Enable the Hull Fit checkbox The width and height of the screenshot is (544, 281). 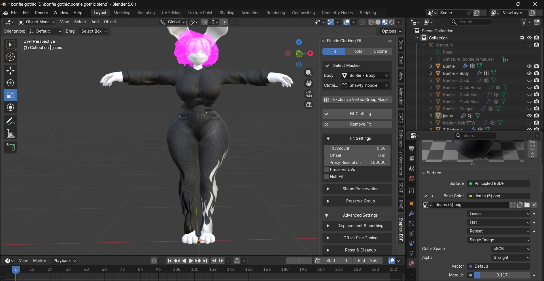[x=327, y=177]
